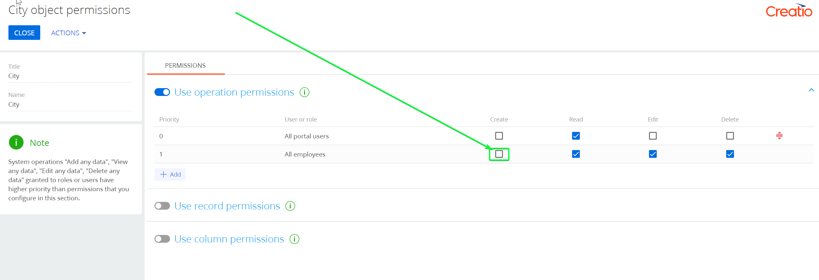Image resolution: width=819 pixels, height=280 pixels.
Task: Click Use record permissions heading link
Action: [x=227, y=206]
